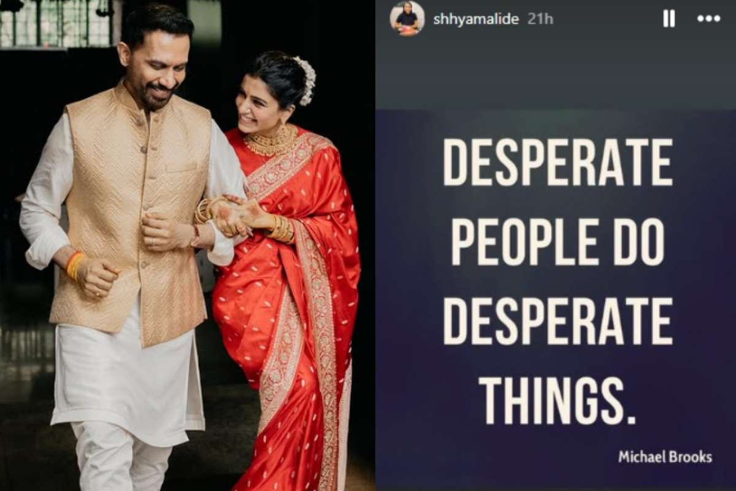The width and height of the screenshot is (736, 491).
Task: Click the shhyamalide username
Action: 476,19
